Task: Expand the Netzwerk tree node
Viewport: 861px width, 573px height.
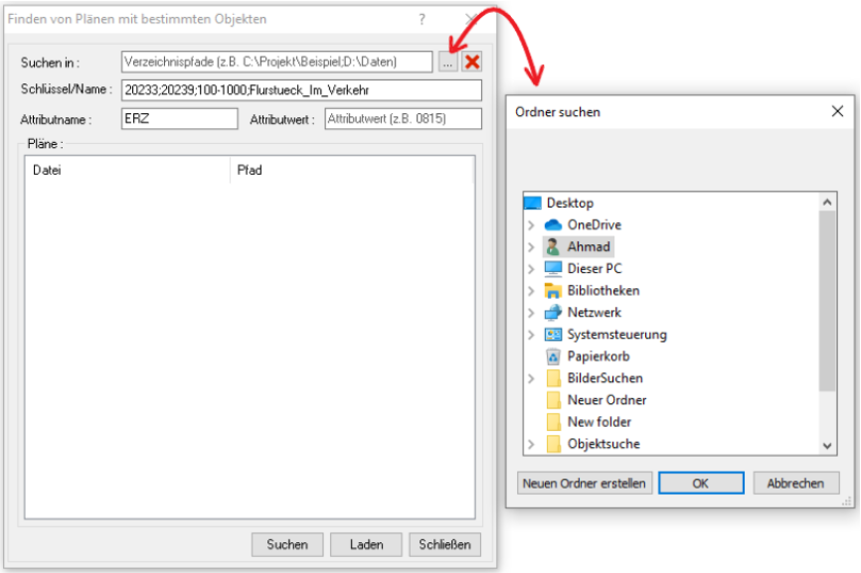Action: 531,313
